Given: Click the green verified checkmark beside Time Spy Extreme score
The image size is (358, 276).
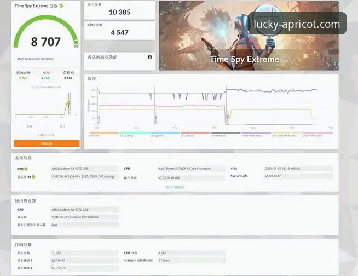Looking at the screenshot, I should click(61, 6).
